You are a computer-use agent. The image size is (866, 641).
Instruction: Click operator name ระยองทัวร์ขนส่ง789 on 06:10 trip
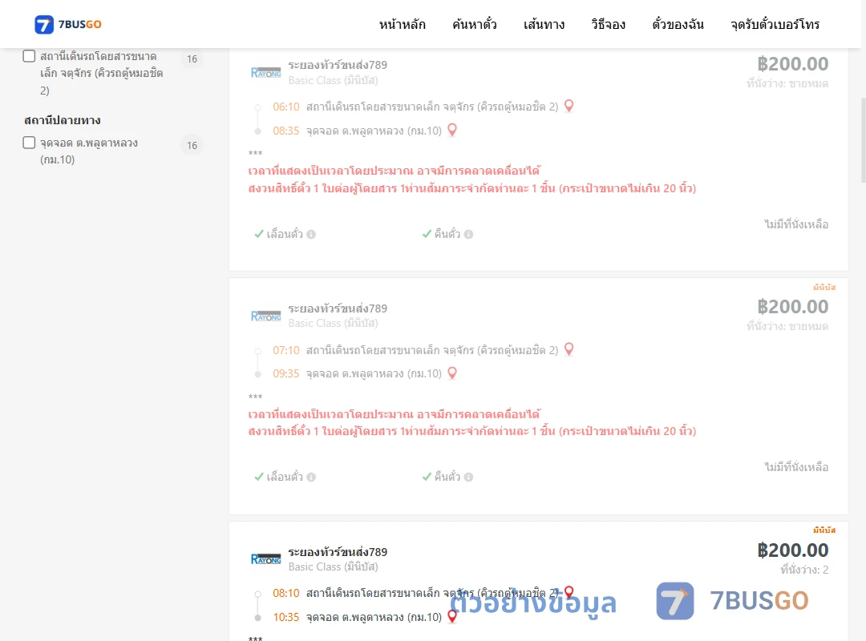pos(338,65)
